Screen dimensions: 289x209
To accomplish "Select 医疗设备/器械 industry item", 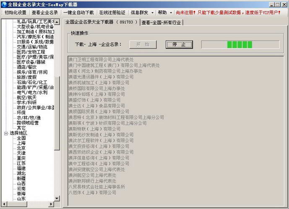I will pyautogui.click(x=31, y=62).
